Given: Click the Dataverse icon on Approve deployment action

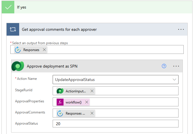Looking at the screenshot, I should coord(18,66).
